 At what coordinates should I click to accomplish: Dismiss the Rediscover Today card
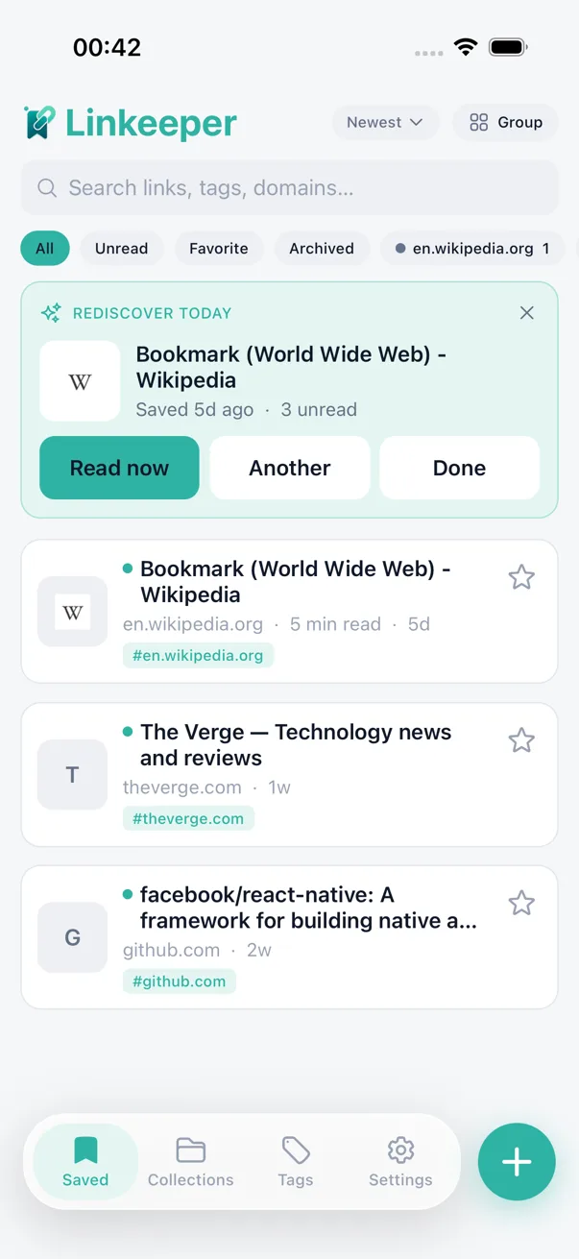pyautogui.click(x=526, y=313)
